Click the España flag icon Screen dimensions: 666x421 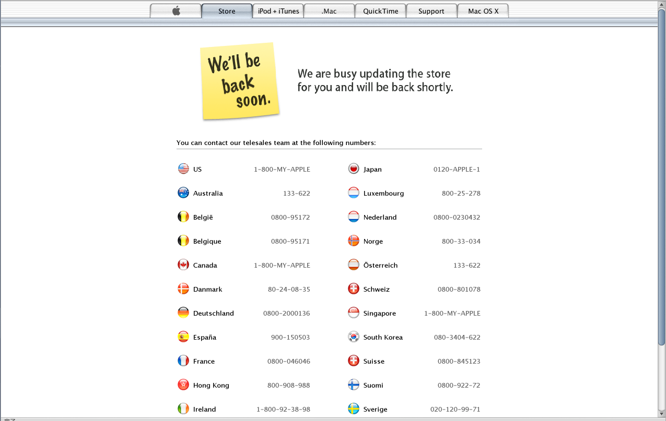point(183,336)
